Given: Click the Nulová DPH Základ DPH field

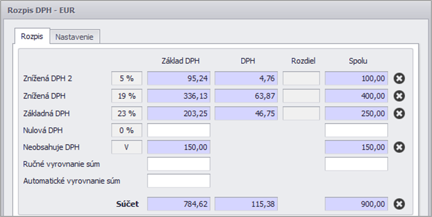Looking at the screenshot, I should [x=179, y=130].
